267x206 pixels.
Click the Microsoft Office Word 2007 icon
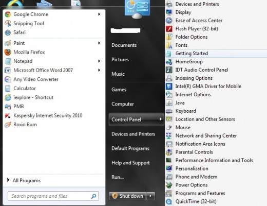point(8,70)
